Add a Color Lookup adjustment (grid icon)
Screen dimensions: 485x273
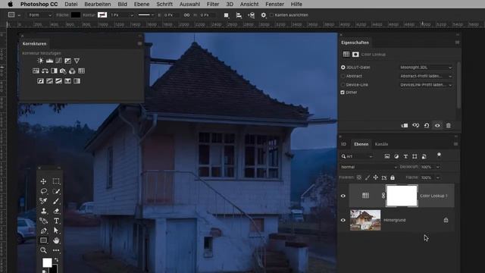pyautogui.click(x=81, y=71)
